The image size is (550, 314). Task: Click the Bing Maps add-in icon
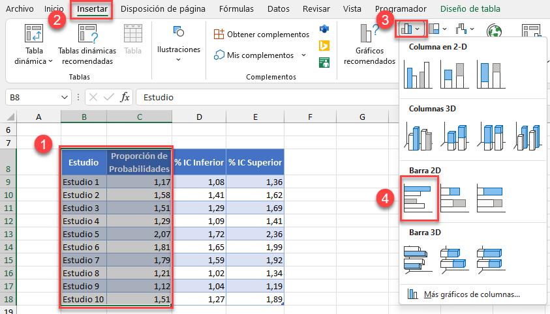click(324, 46)
